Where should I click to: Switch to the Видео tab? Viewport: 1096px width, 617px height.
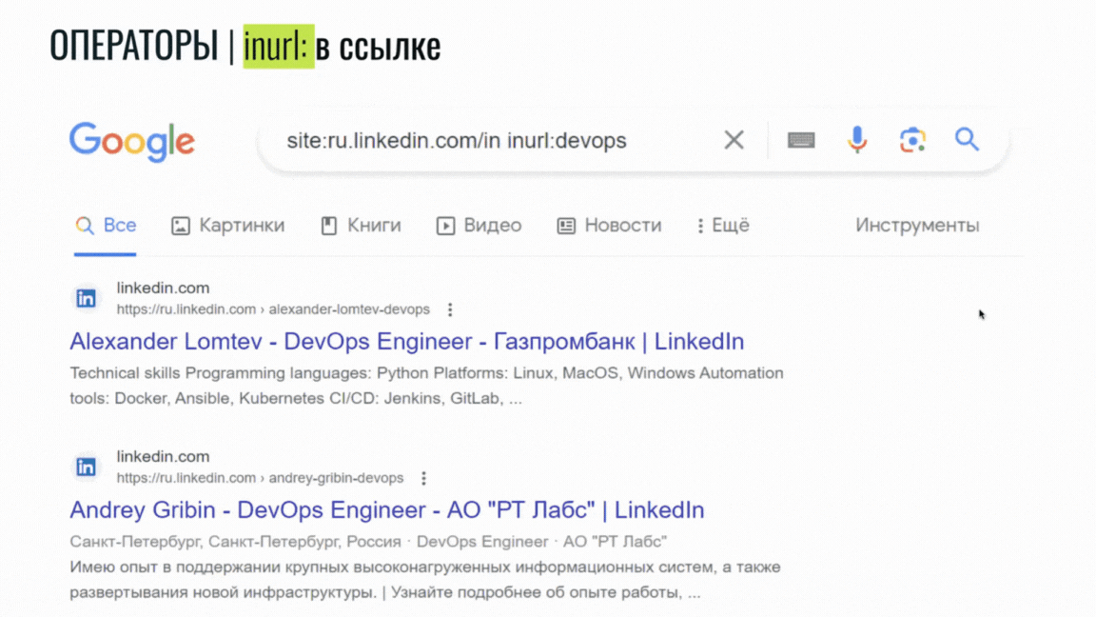pyautogui.click(x=479, y=226)
